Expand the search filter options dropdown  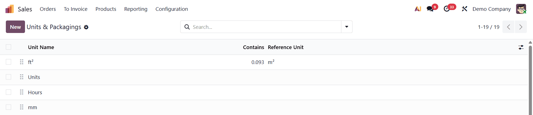[x=347, y=27]
